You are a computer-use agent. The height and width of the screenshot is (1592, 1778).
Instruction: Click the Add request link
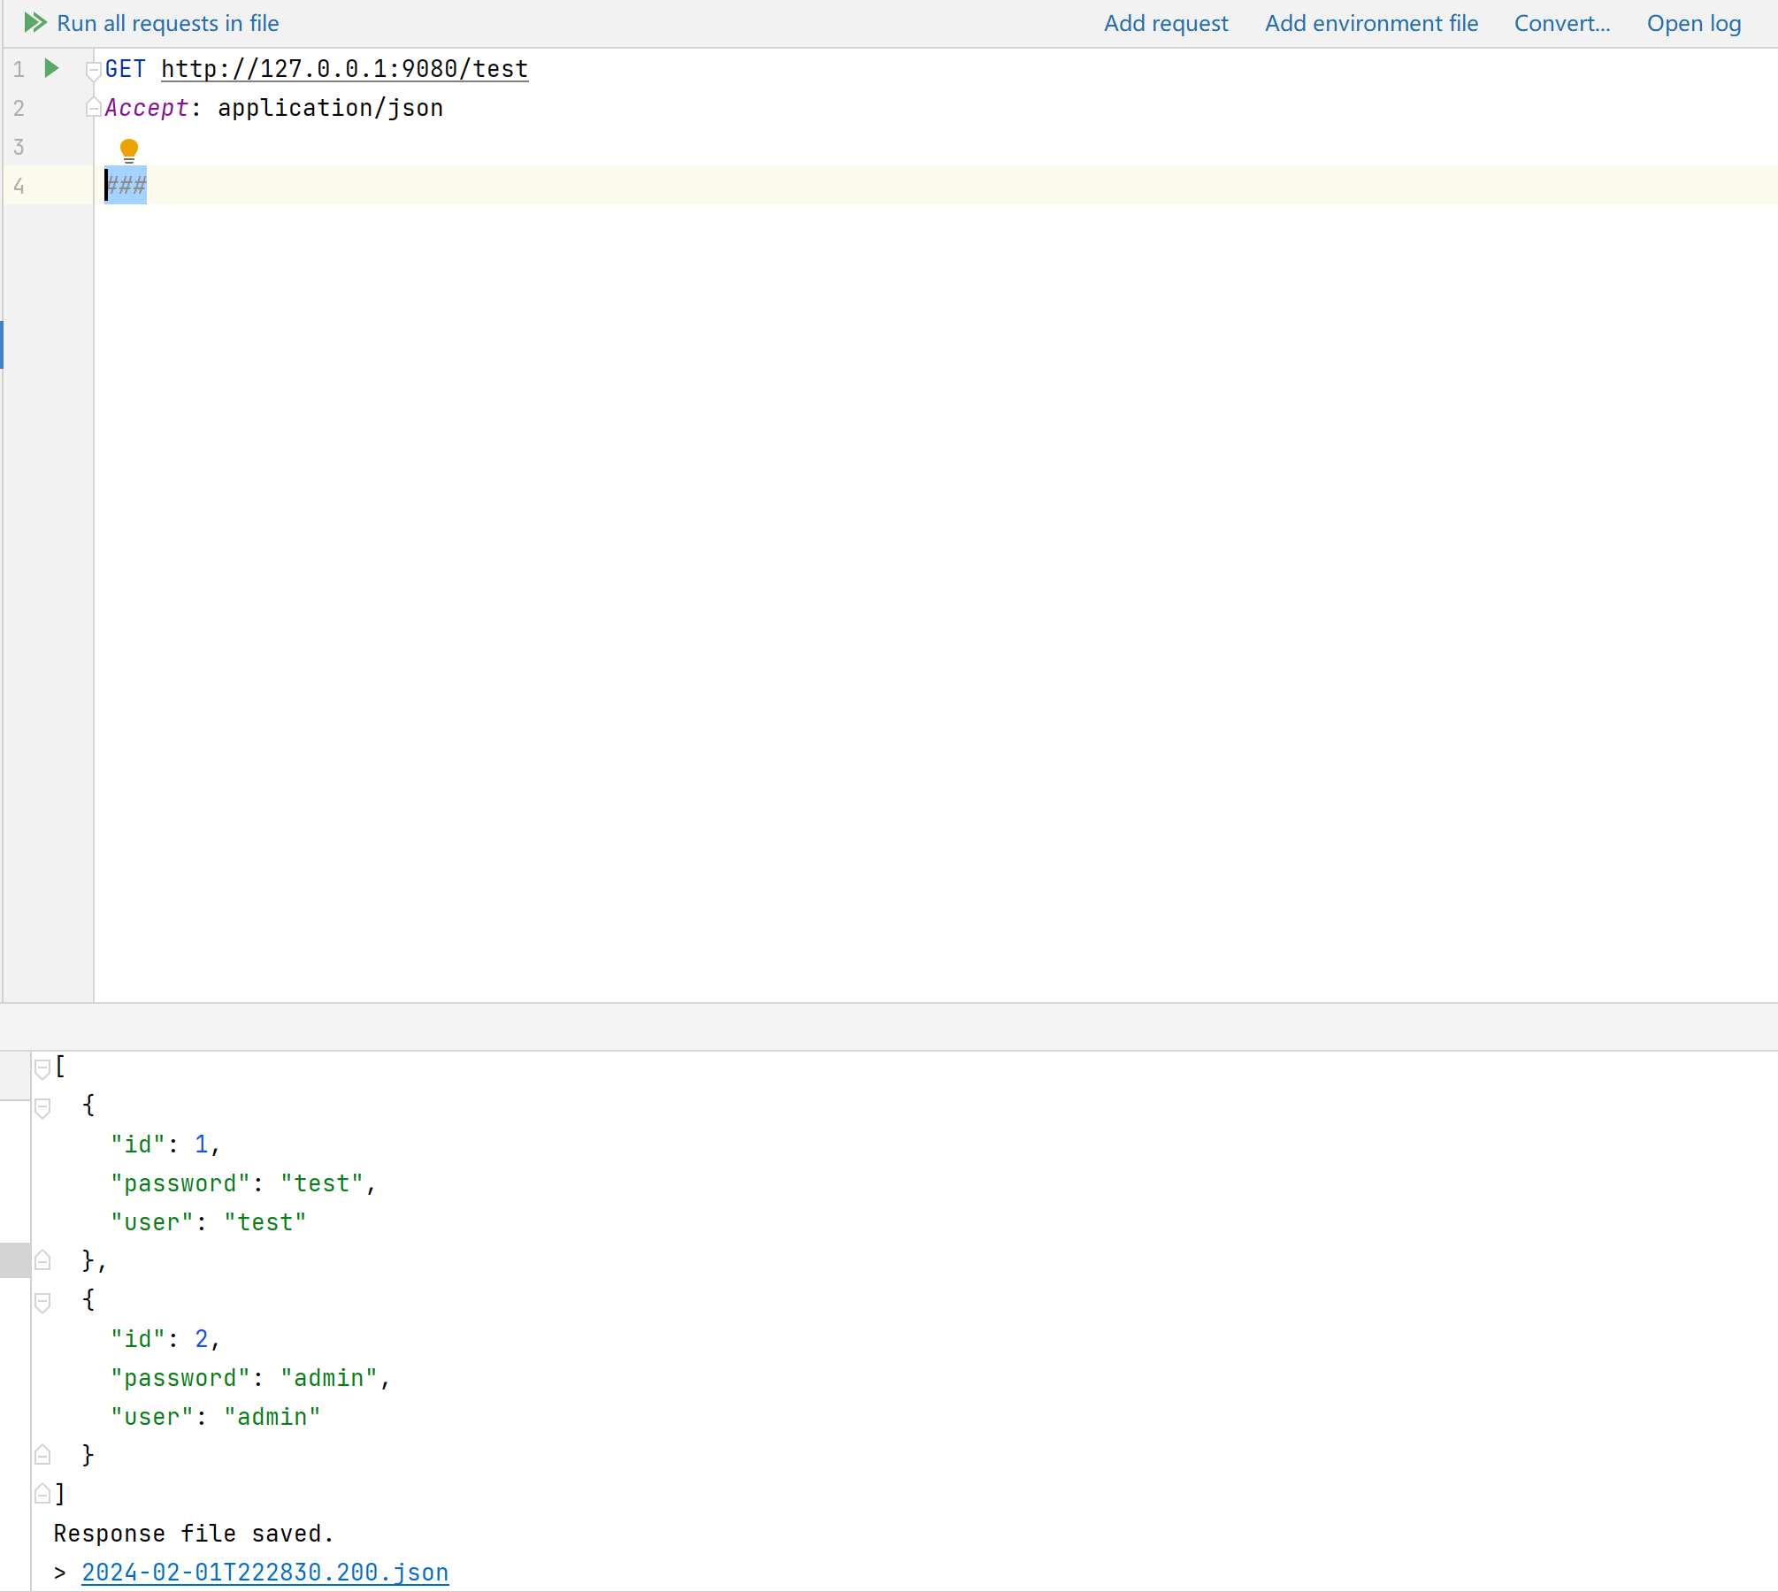pyautogui.click(x=1166, y=23)
